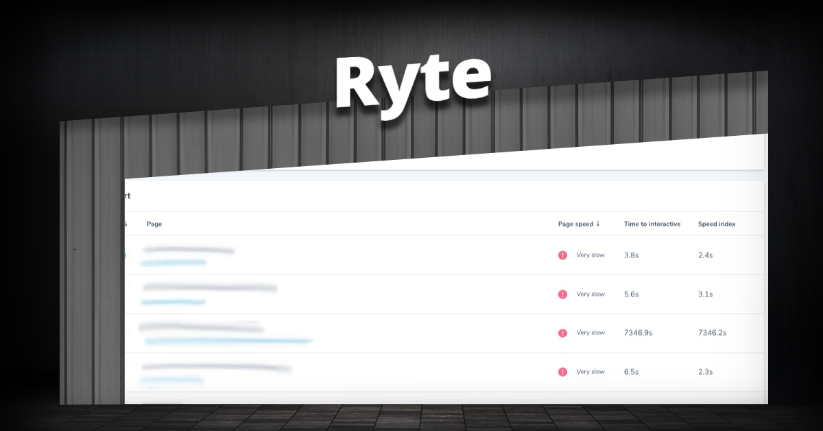This screenshot has width=823, height=431.
Task: Select the warning icon in the 7346.9s row
Action: [x=561, y=332]
